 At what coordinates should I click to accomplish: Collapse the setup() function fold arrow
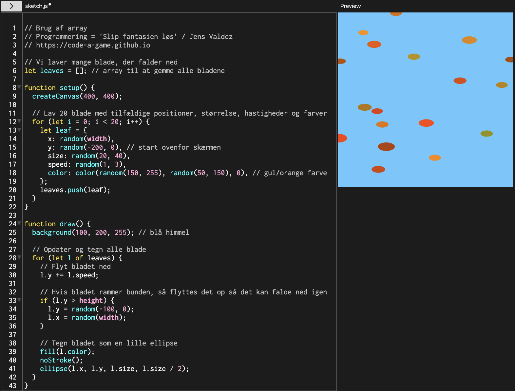pyautogui.click(x=19, y=87)
